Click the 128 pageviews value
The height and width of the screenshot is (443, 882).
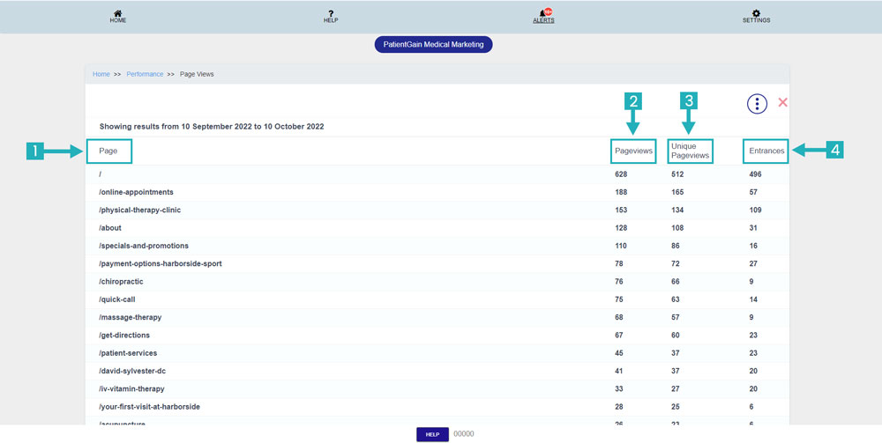(621, 228)
